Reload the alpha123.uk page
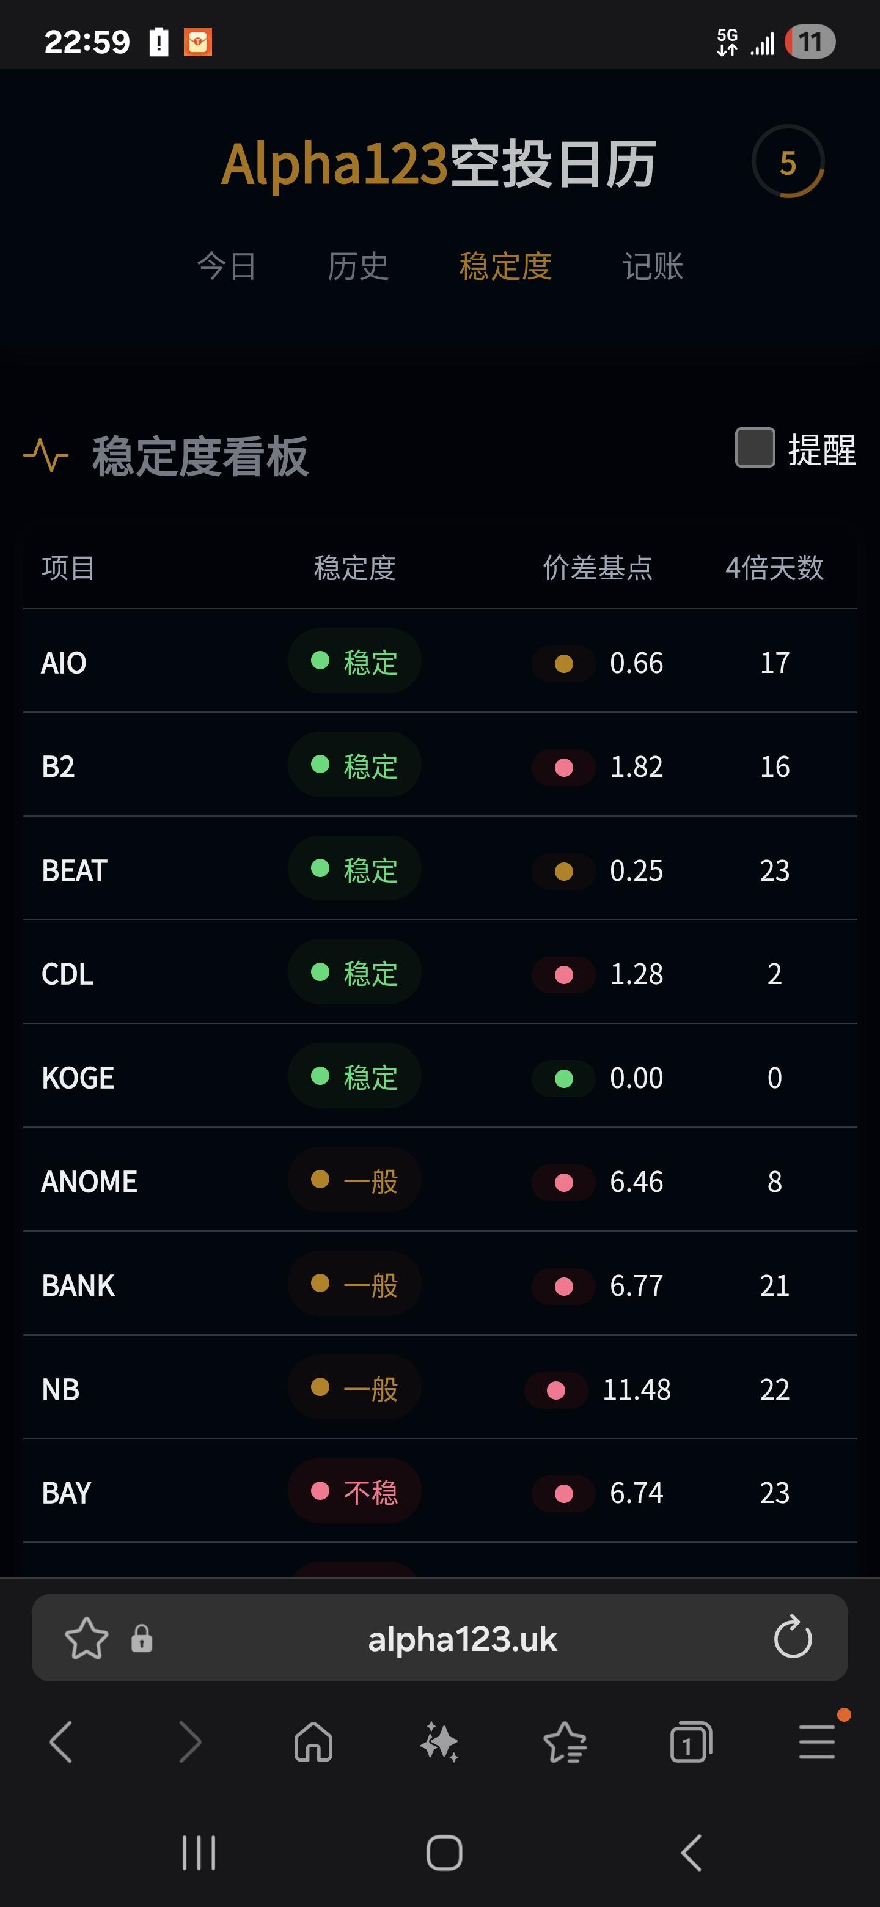Image resolution: width=880 pixels, height=1907 pixels. (793, 1637)
